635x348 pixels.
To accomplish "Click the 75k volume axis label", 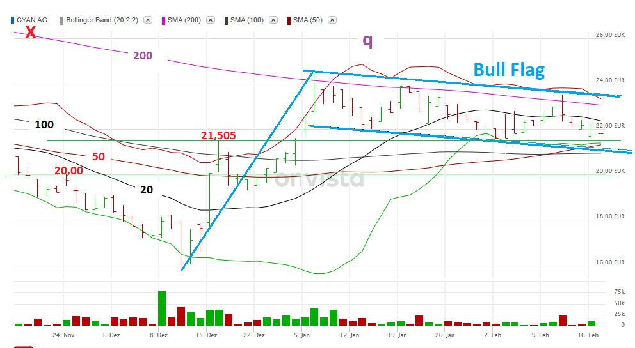I will point(620,291).
